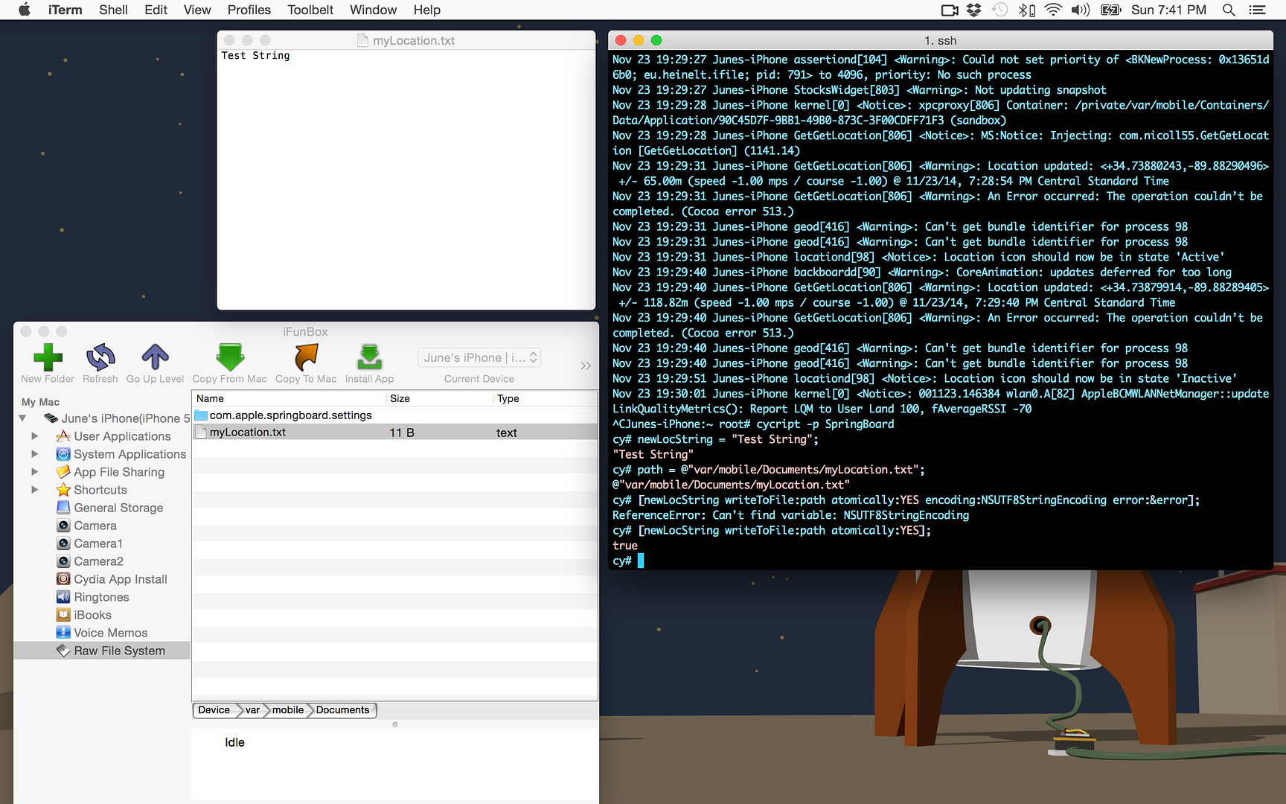Open Time Machine menu bar icon
Viewport: 1286px width, 804px height.
click(x=999, y=10)
